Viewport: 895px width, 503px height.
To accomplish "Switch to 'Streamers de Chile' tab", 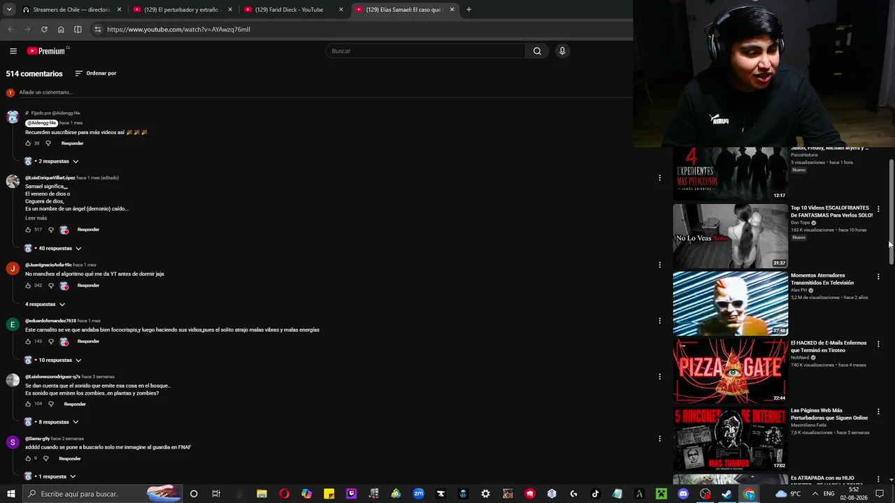I will 73,10.
